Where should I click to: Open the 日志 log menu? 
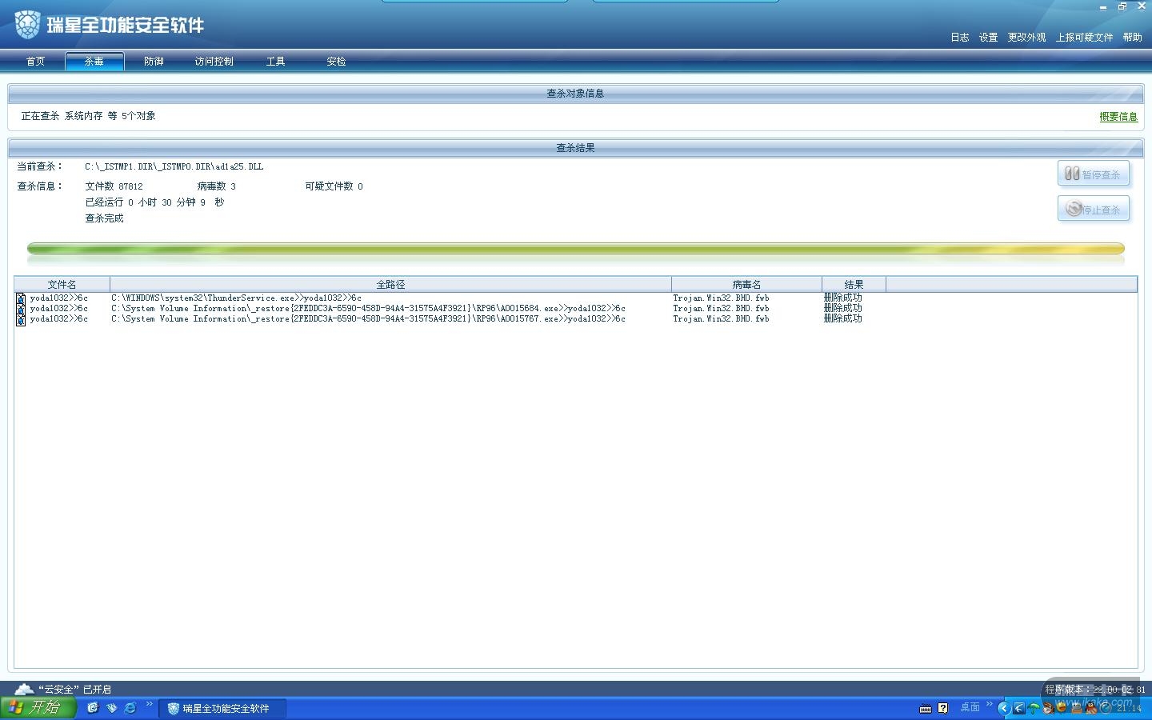click(960, 38)
